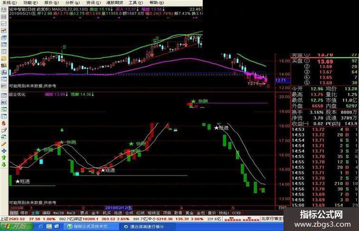Click the 15:00 tick row at 13.69
359x231 pixels.
click(x=325, y=205)
